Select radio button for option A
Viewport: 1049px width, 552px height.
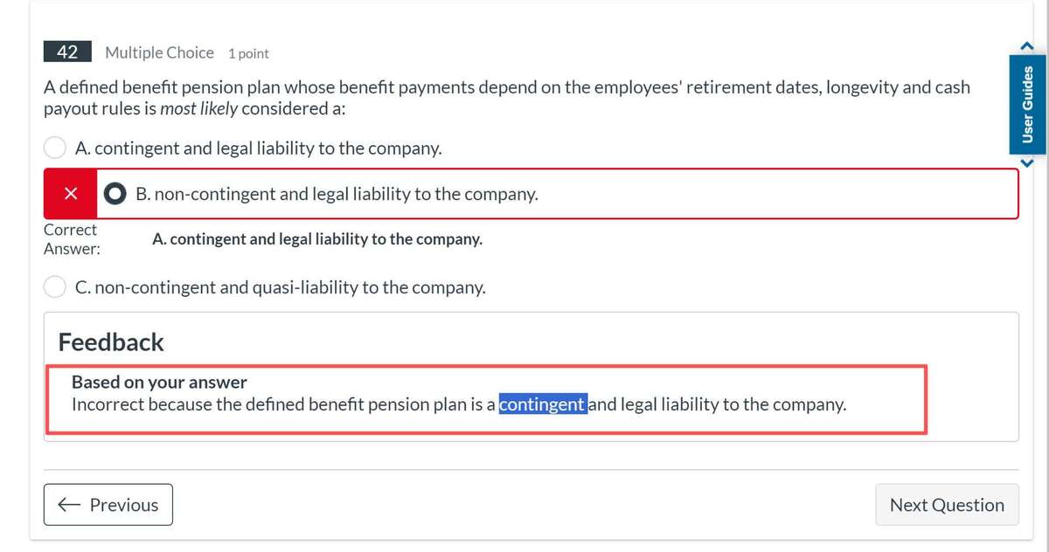click(x=55, y=148)
